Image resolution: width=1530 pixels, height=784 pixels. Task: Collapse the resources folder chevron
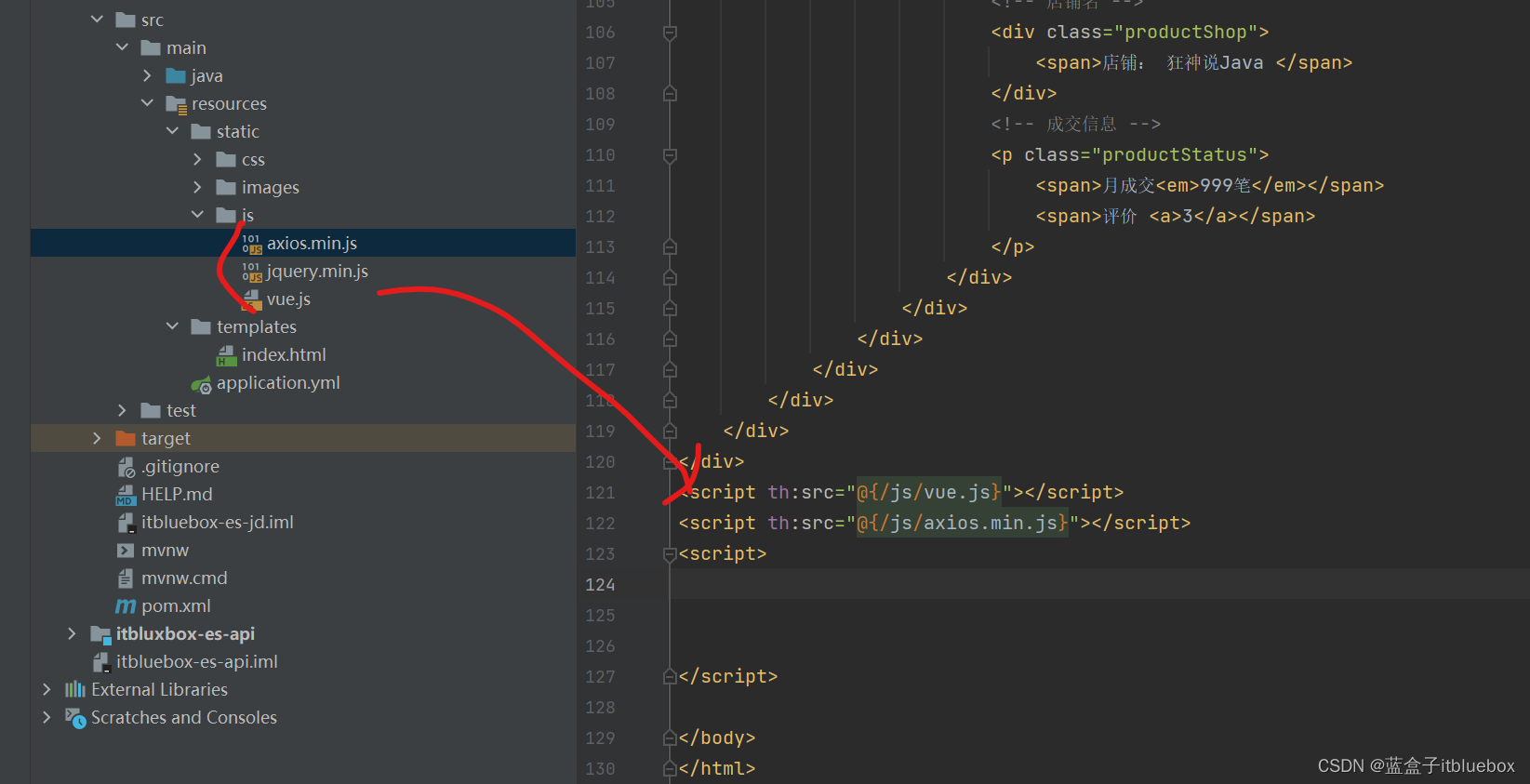[147, 103]
